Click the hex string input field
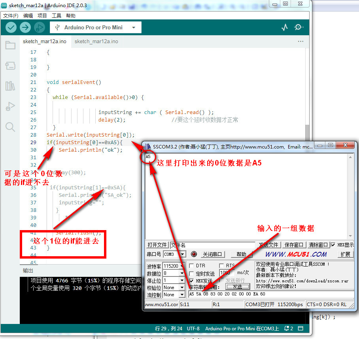Viewport: 359px width, 339px height. (x=271, y=294)
